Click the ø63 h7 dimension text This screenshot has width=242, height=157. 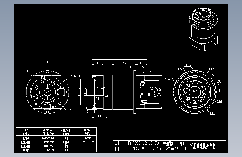pos(157,92)
